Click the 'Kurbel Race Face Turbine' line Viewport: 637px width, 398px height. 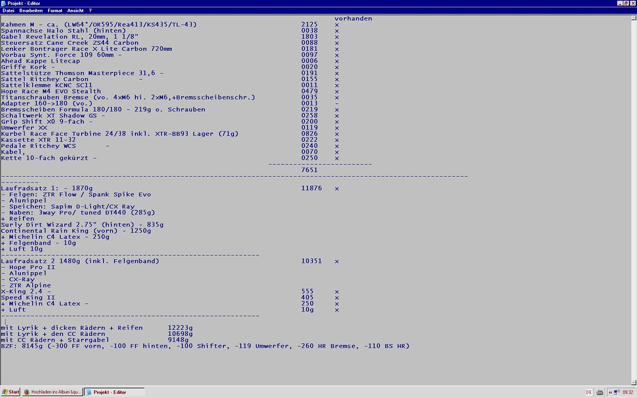[119, 134]
